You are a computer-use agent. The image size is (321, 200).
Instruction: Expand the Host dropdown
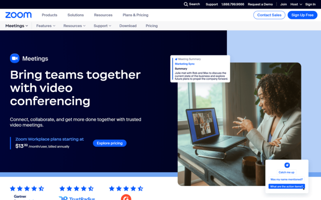point(296,4)
